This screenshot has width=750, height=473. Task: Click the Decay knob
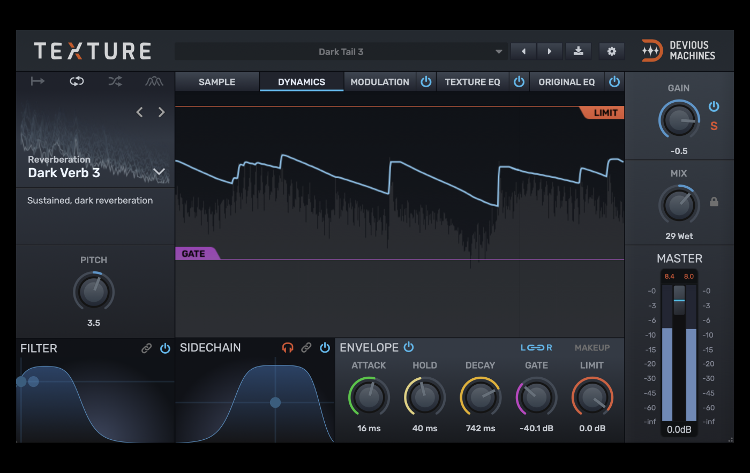click(x=481, y=397)
